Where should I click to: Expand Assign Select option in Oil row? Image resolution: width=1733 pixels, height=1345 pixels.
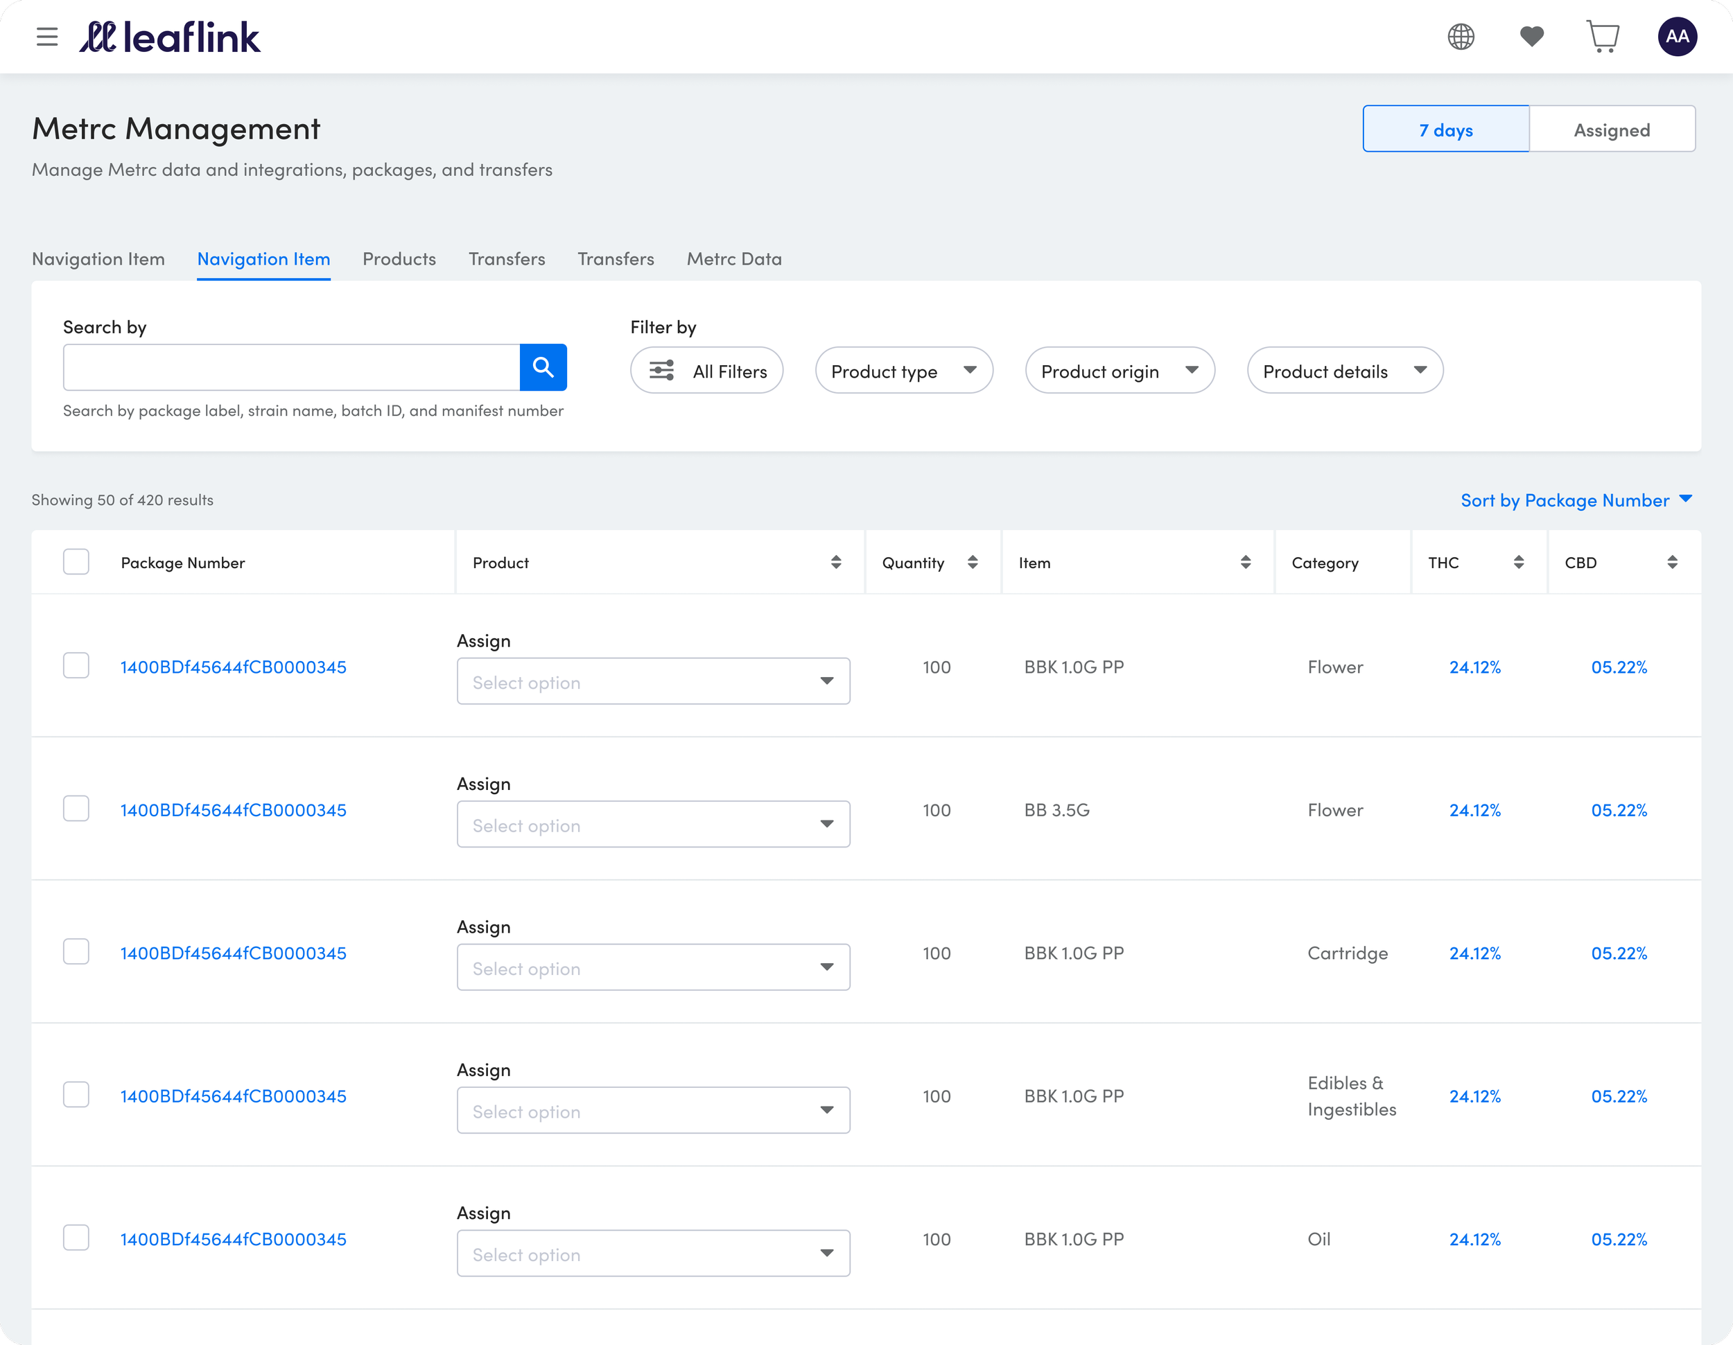point(653,1253)
